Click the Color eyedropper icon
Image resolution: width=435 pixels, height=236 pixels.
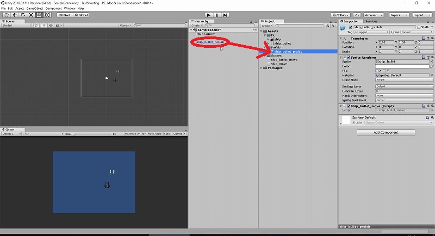click(x=432, y=66)
